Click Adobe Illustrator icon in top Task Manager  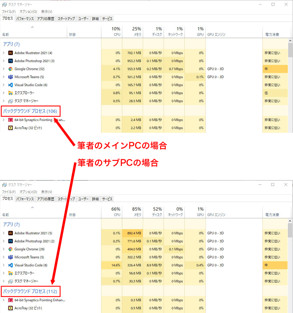coord(10,53)
